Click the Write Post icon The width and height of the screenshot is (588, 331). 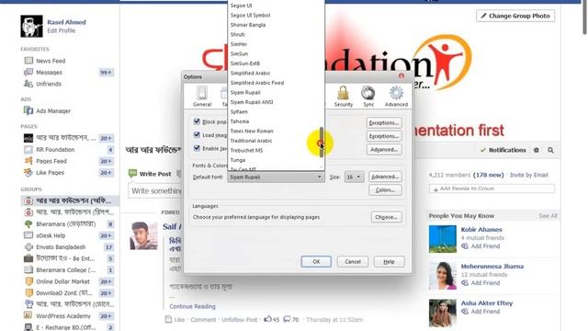(132, 174)
